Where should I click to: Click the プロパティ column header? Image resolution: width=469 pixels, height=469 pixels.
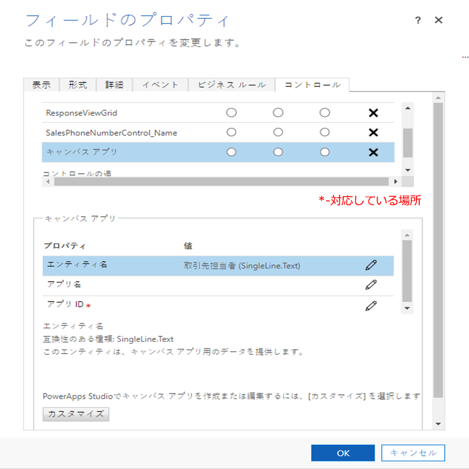point(65,246)
